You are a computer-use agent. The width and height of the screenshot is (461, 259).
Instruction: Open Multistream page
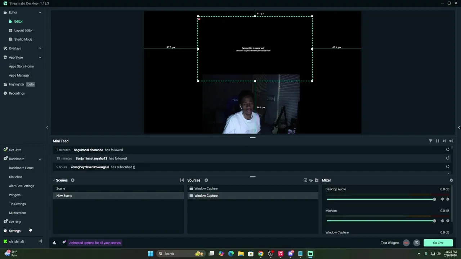tap(17, 213)
